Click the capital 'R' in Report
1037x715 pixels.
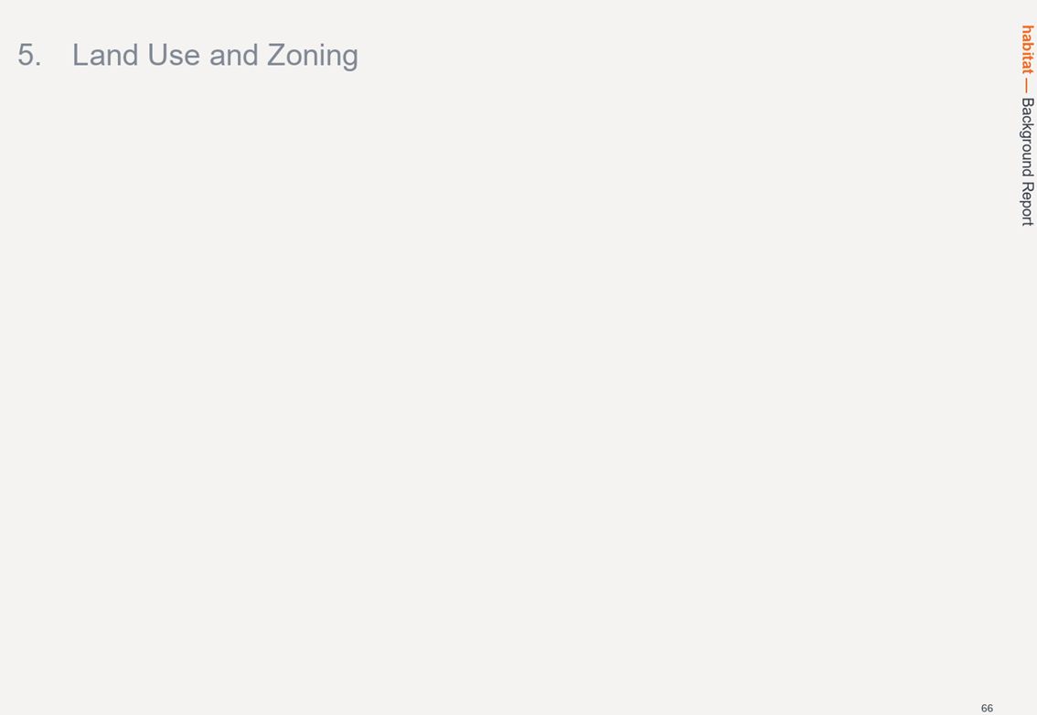(x=1027, y=187)
